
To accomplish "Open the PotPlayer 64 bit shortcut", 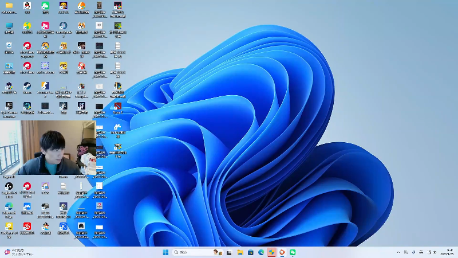I will point(9,226).
